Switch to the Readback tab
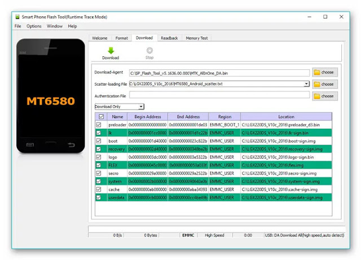361x260 pixels. (x=169, y=38)
